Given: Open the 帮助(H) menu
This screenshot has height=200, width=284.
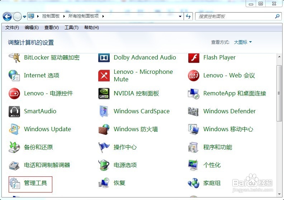Looking at the screenshot, I should pyautogui.click(x=91, y=28).
